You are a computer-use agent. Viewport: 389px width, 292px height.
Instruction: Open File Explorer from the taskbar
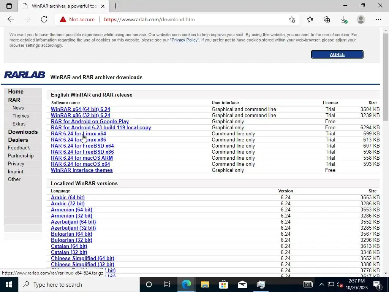[x=205, y=284]
